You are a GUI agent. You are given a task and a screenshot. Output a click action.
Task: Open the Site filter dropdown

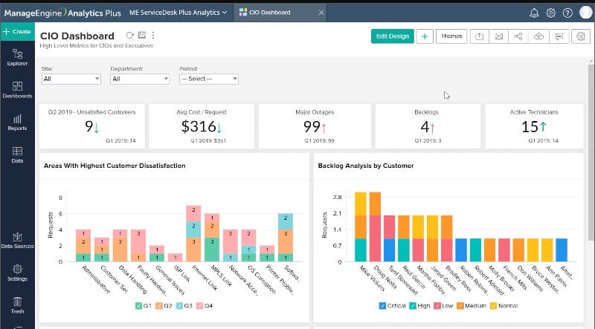point(71,79)
